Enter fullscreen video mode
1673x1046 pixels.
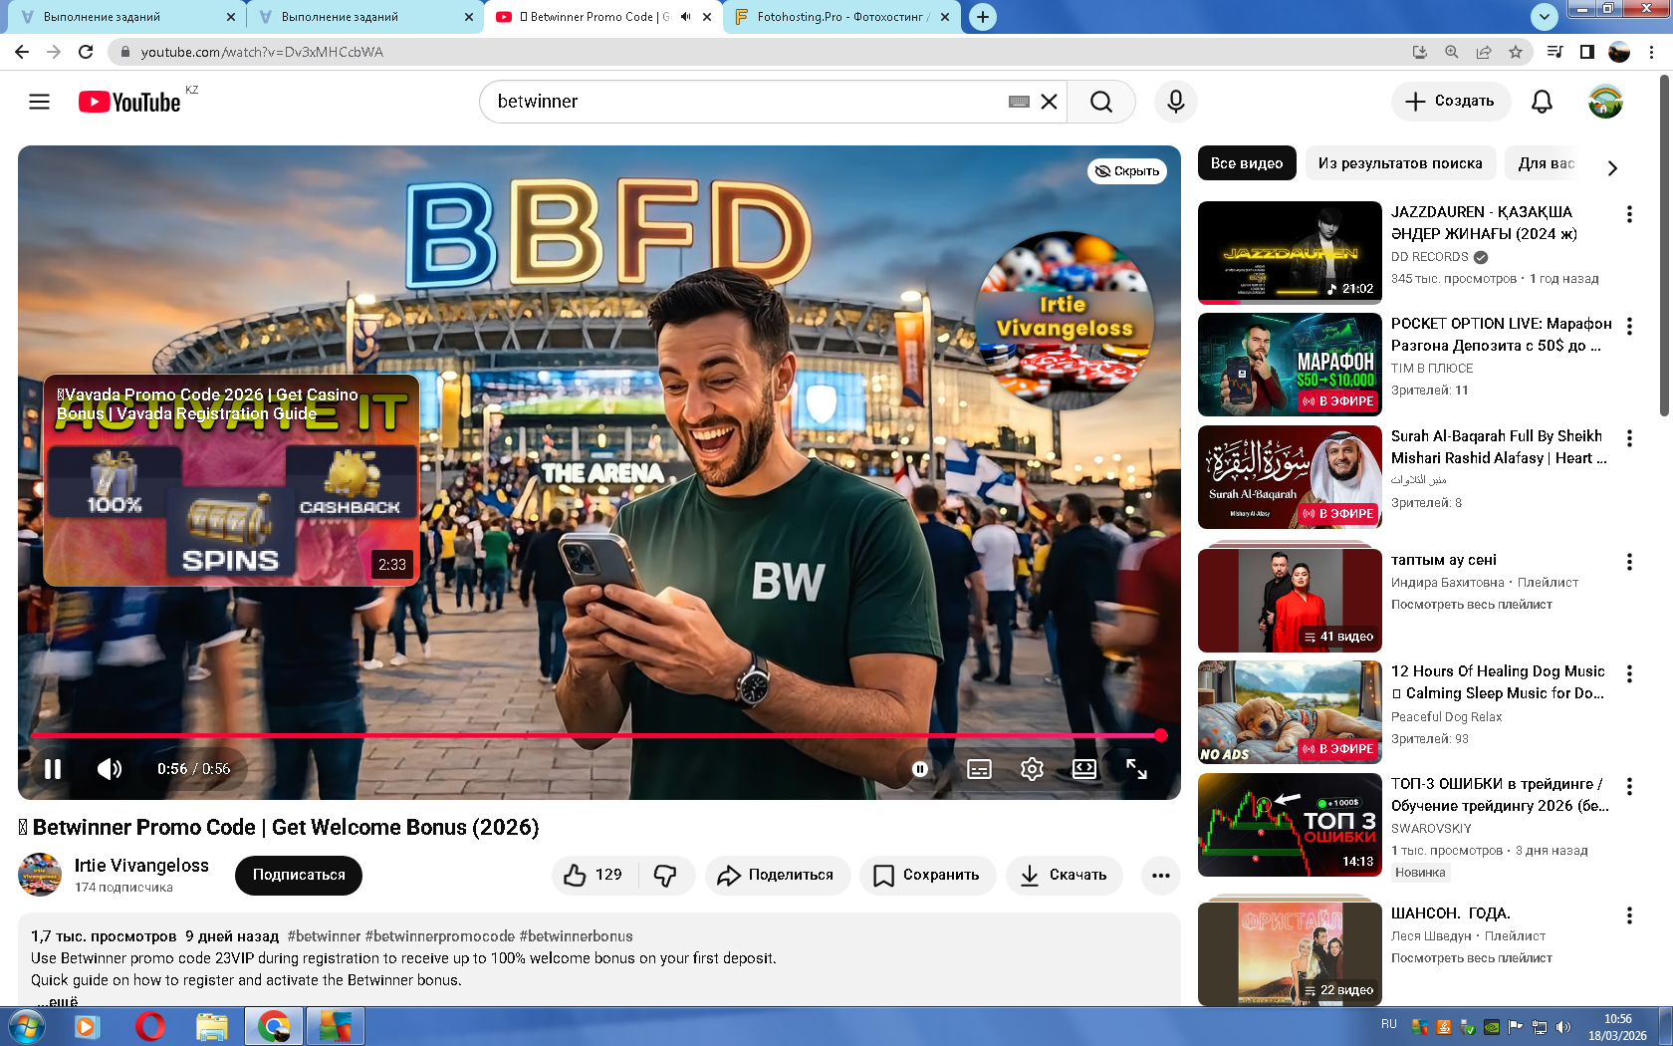pos(1136,769)
